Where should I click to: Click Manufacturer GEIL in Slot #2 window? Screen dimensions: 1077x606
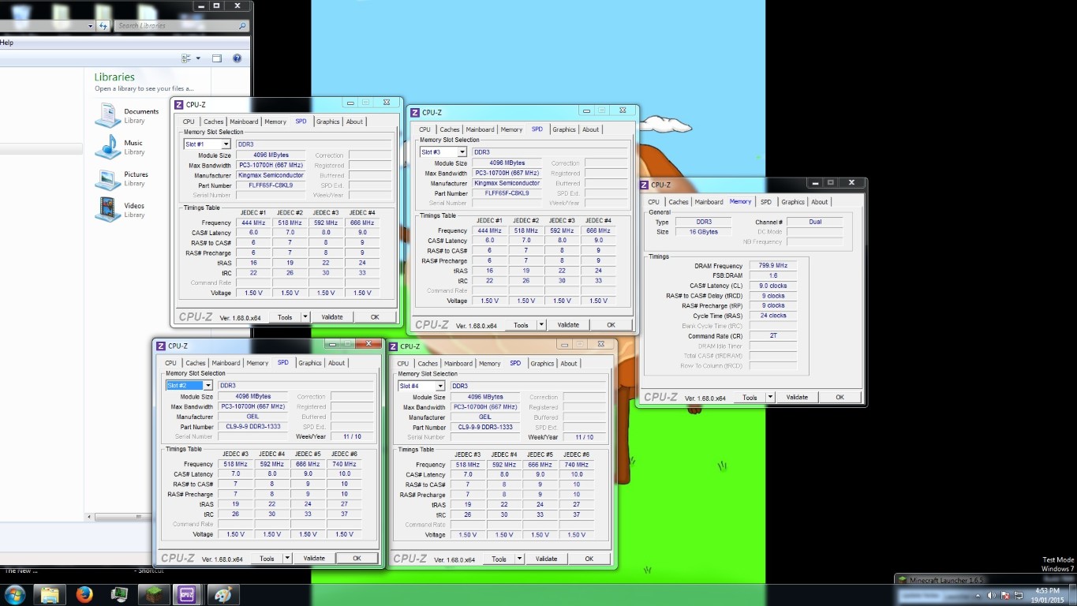tap(254, 417)
